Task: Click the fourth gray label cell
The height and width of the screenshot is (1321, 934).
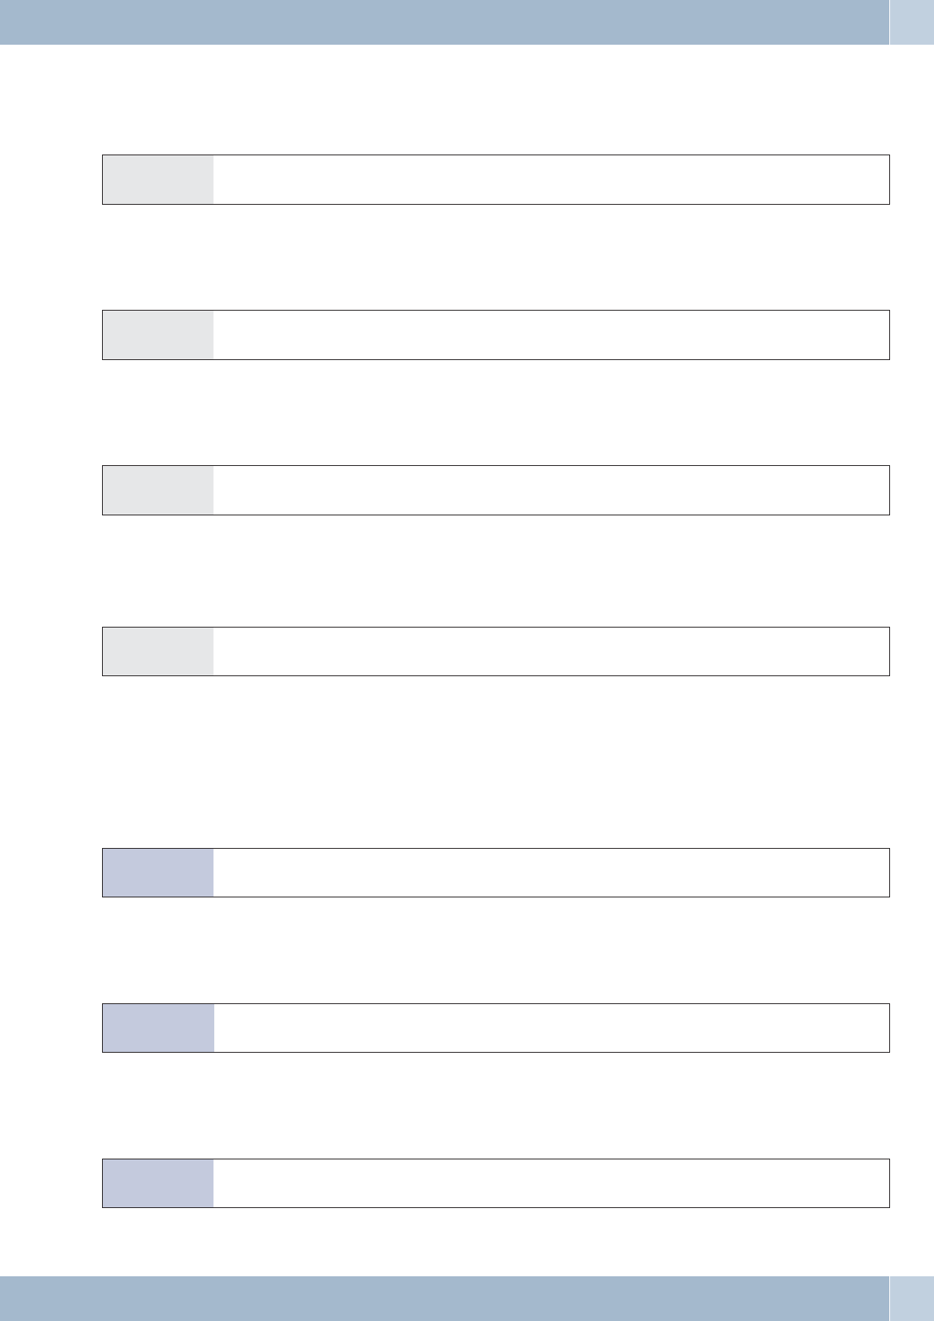Action: 158,651
